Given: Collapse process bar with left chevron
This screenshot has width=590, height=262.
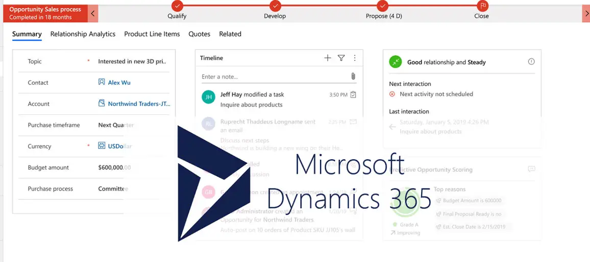Looking at the screenshot, I should click(x=93, y=14).
